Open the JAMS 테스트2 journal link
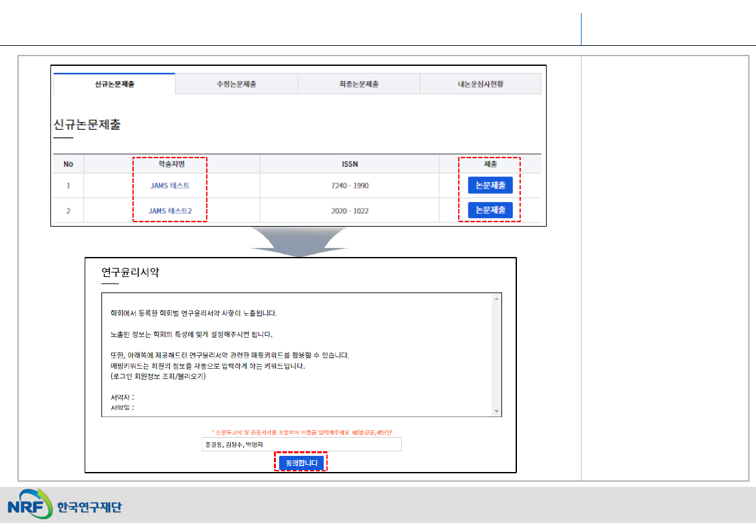Image resolution: width=756 pixels, height=523 pixels. tap(170, 210)
